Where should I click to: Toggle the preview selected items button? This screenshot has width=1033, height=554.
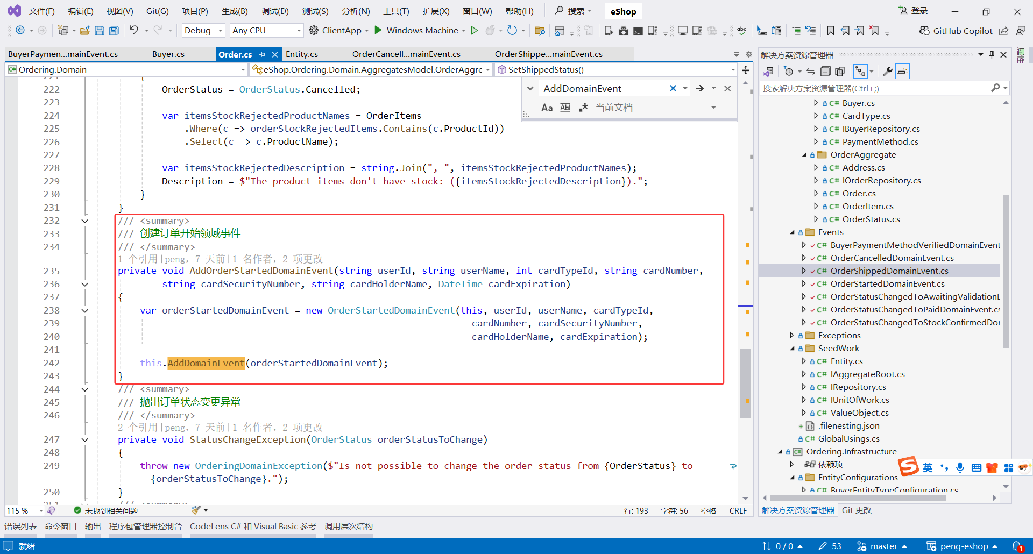point(902,72)
